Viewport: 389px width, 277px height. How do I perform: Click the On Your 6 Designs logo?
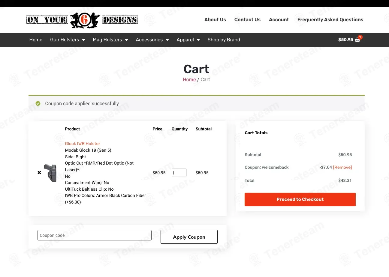[82, 20]
